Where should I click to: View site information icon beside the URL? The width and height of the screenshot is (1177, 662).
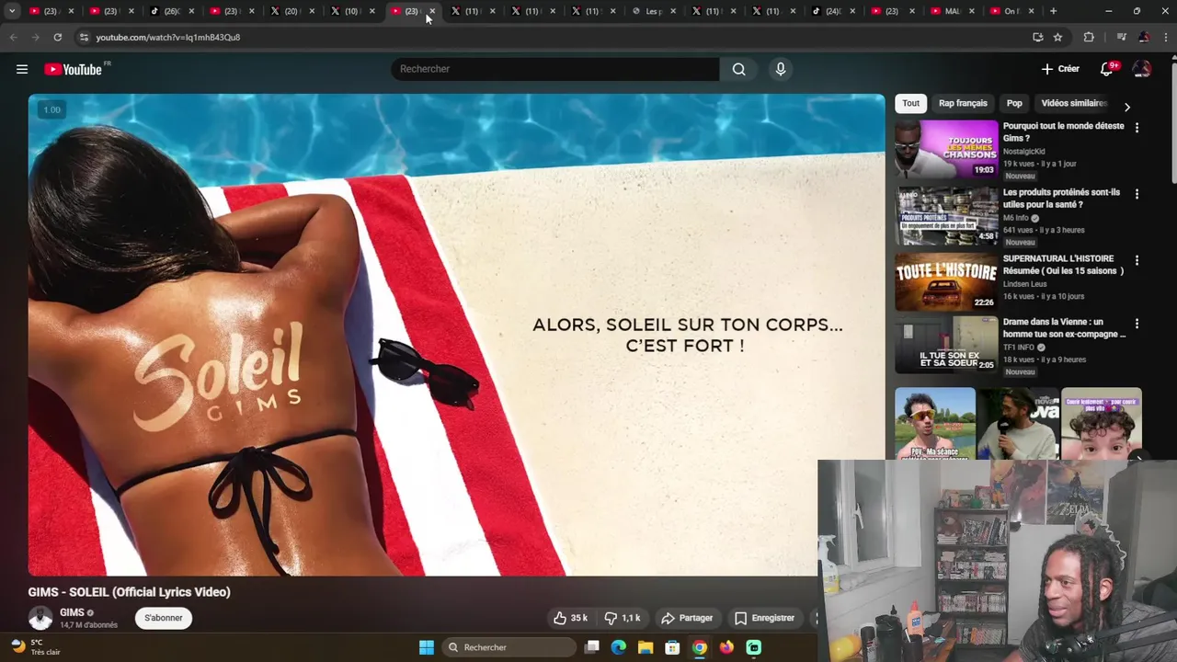tap(84, 37)
